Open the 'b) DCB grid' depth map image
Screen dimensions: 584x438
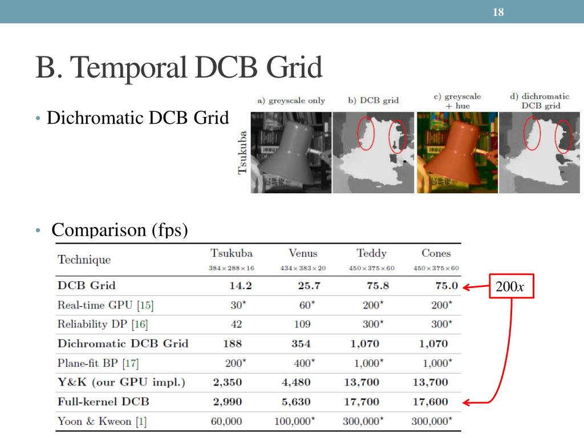(x=373, y=153)
